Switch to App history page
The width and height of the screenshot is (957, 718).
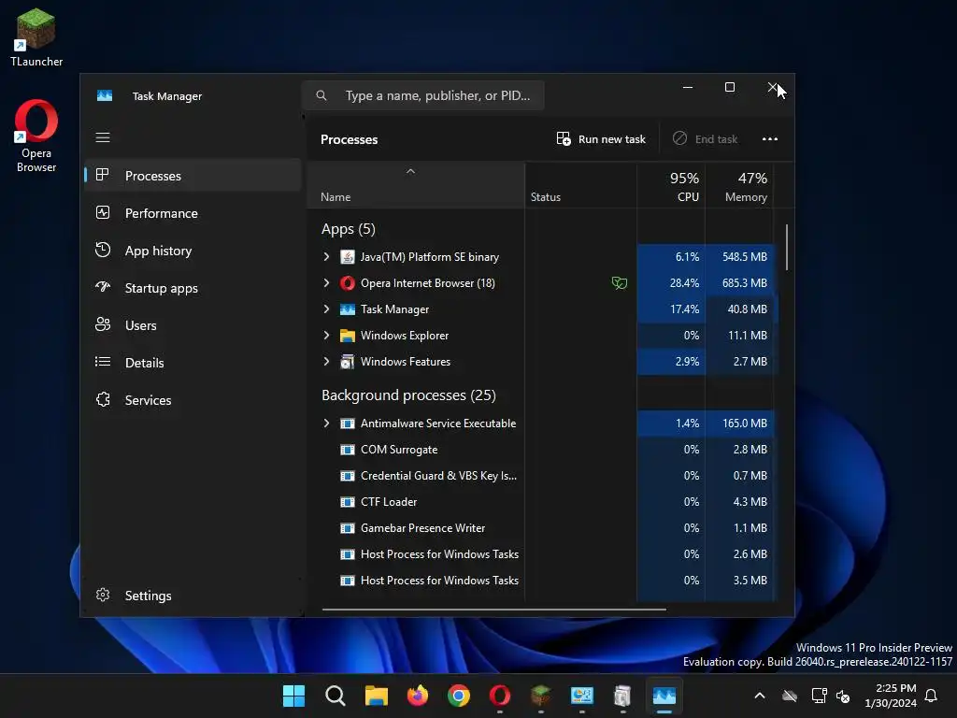pos(193,251)
